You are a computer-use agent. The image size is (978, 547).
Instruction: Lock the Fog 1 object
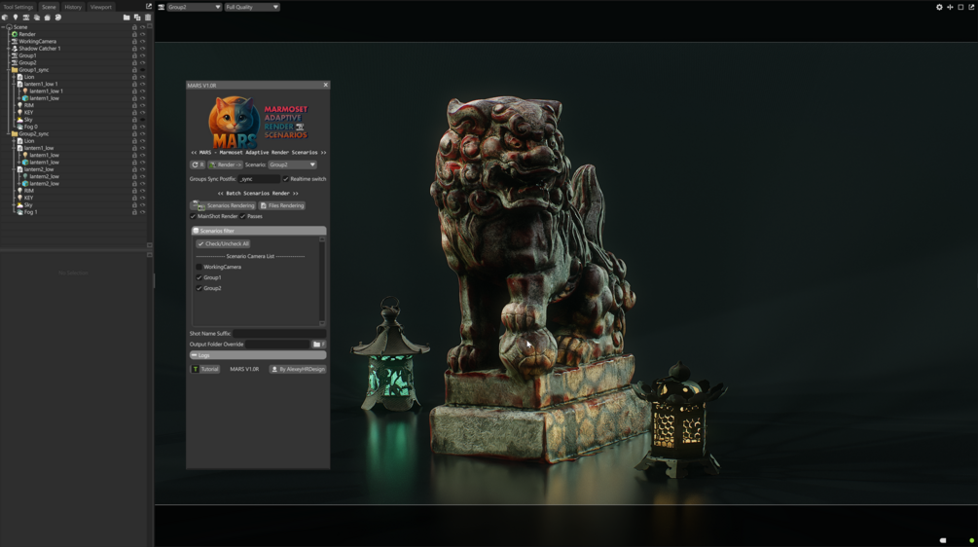coord(134,212)
